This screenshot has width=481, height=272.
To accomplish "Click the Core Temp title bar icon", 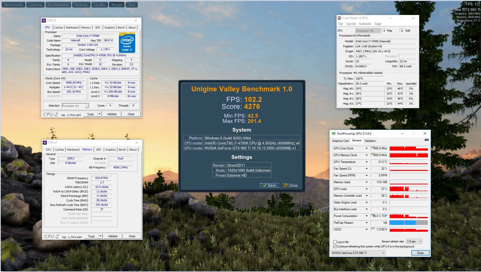I will (339, 18).
